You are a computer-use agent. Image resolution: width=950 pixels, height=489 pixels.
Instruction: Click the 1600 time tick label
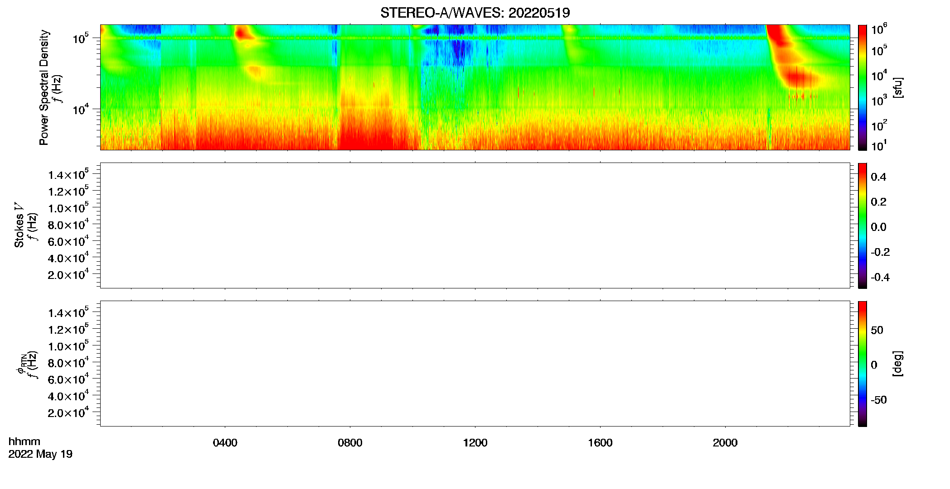600,443
